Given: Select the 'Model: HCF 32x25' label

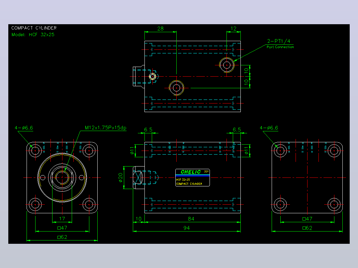Looking at the screenshot, I should [x=33, y=35].
